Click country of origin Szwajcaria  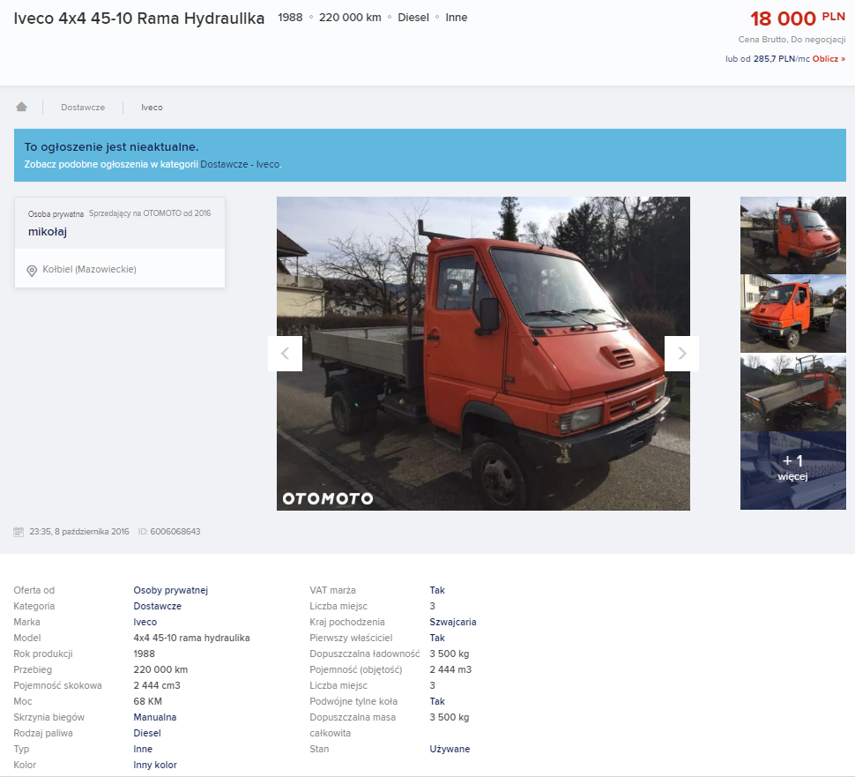click(x=453, y=622)
